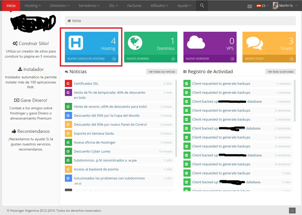
Task: Open the Facturas menu item
Action: point(134,6)
